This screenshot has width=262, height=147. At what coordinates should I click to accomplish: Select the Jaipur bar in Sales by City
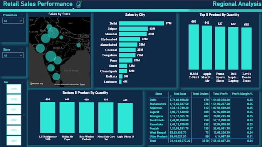pyautogui.click(x=133, y=29)
